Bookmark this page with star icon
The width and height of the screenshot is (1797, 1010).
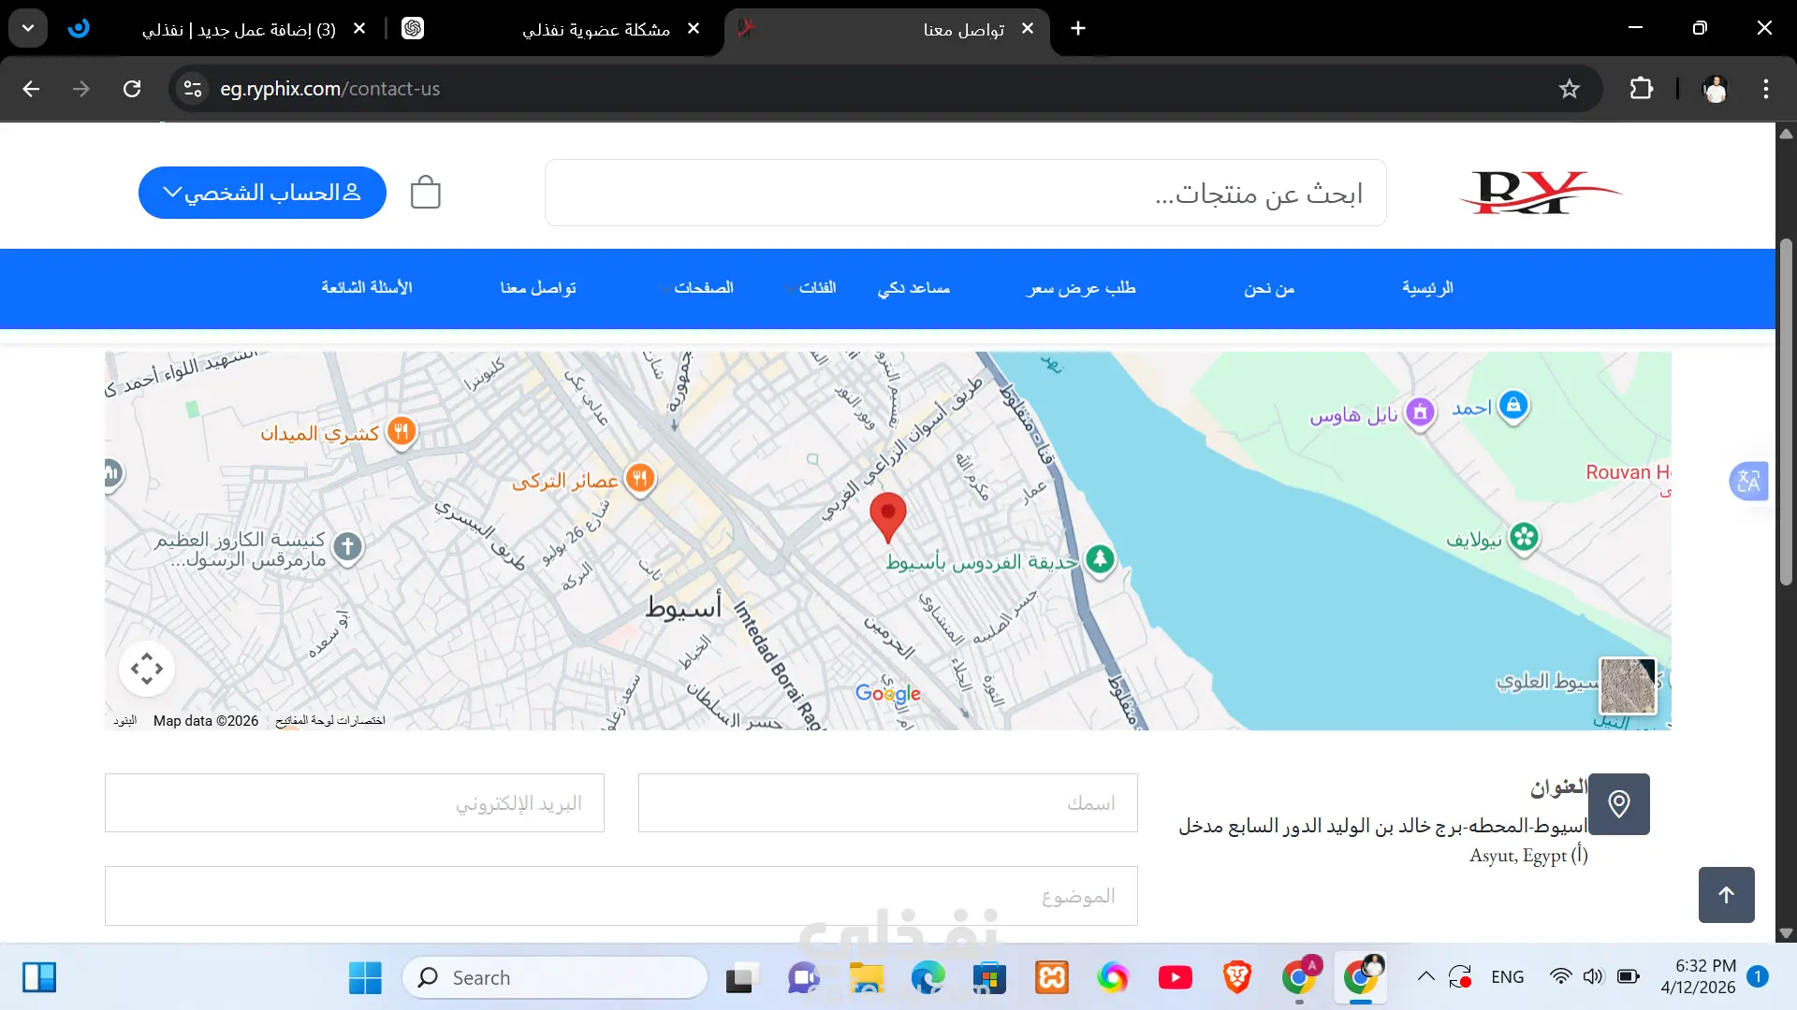pos(1570,89)
